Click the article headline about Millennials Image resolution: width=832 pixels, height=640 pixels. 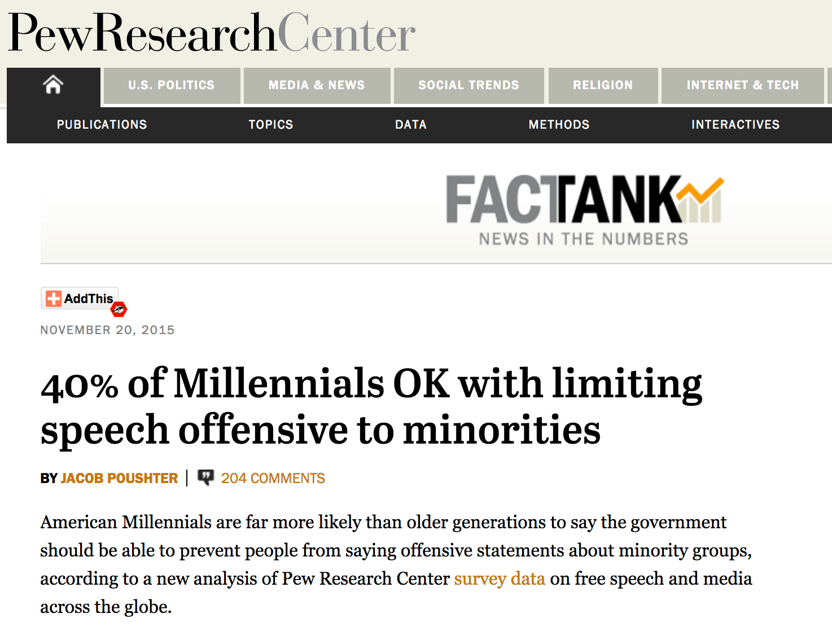coord(371,406)
